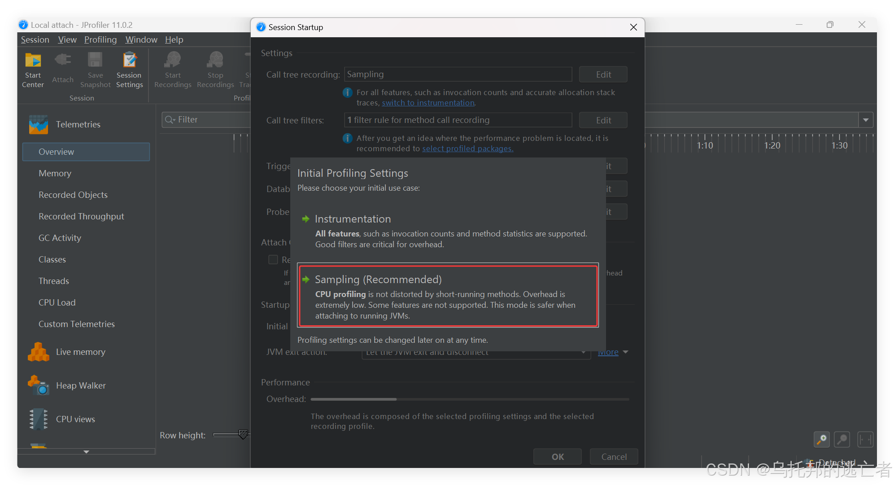
Task: Open the Profiling menu
Action: coord(100,39)
